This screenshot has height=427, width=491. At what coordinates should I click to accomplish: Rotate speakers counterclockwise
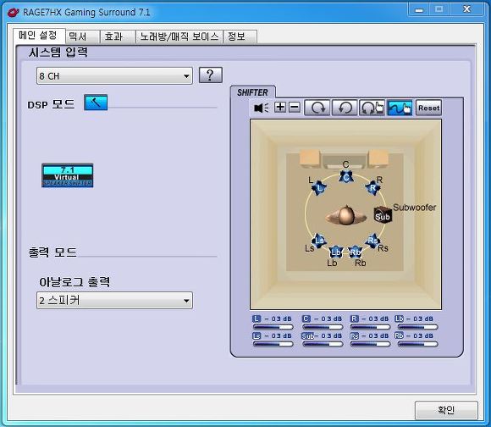click(345, 108)
